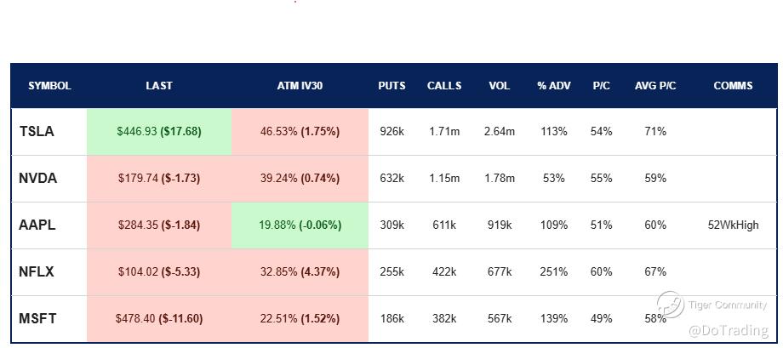Viewport: 783px width, 348px height.
Task: Sort by VOL column header
Action: [x=499, y=86]
